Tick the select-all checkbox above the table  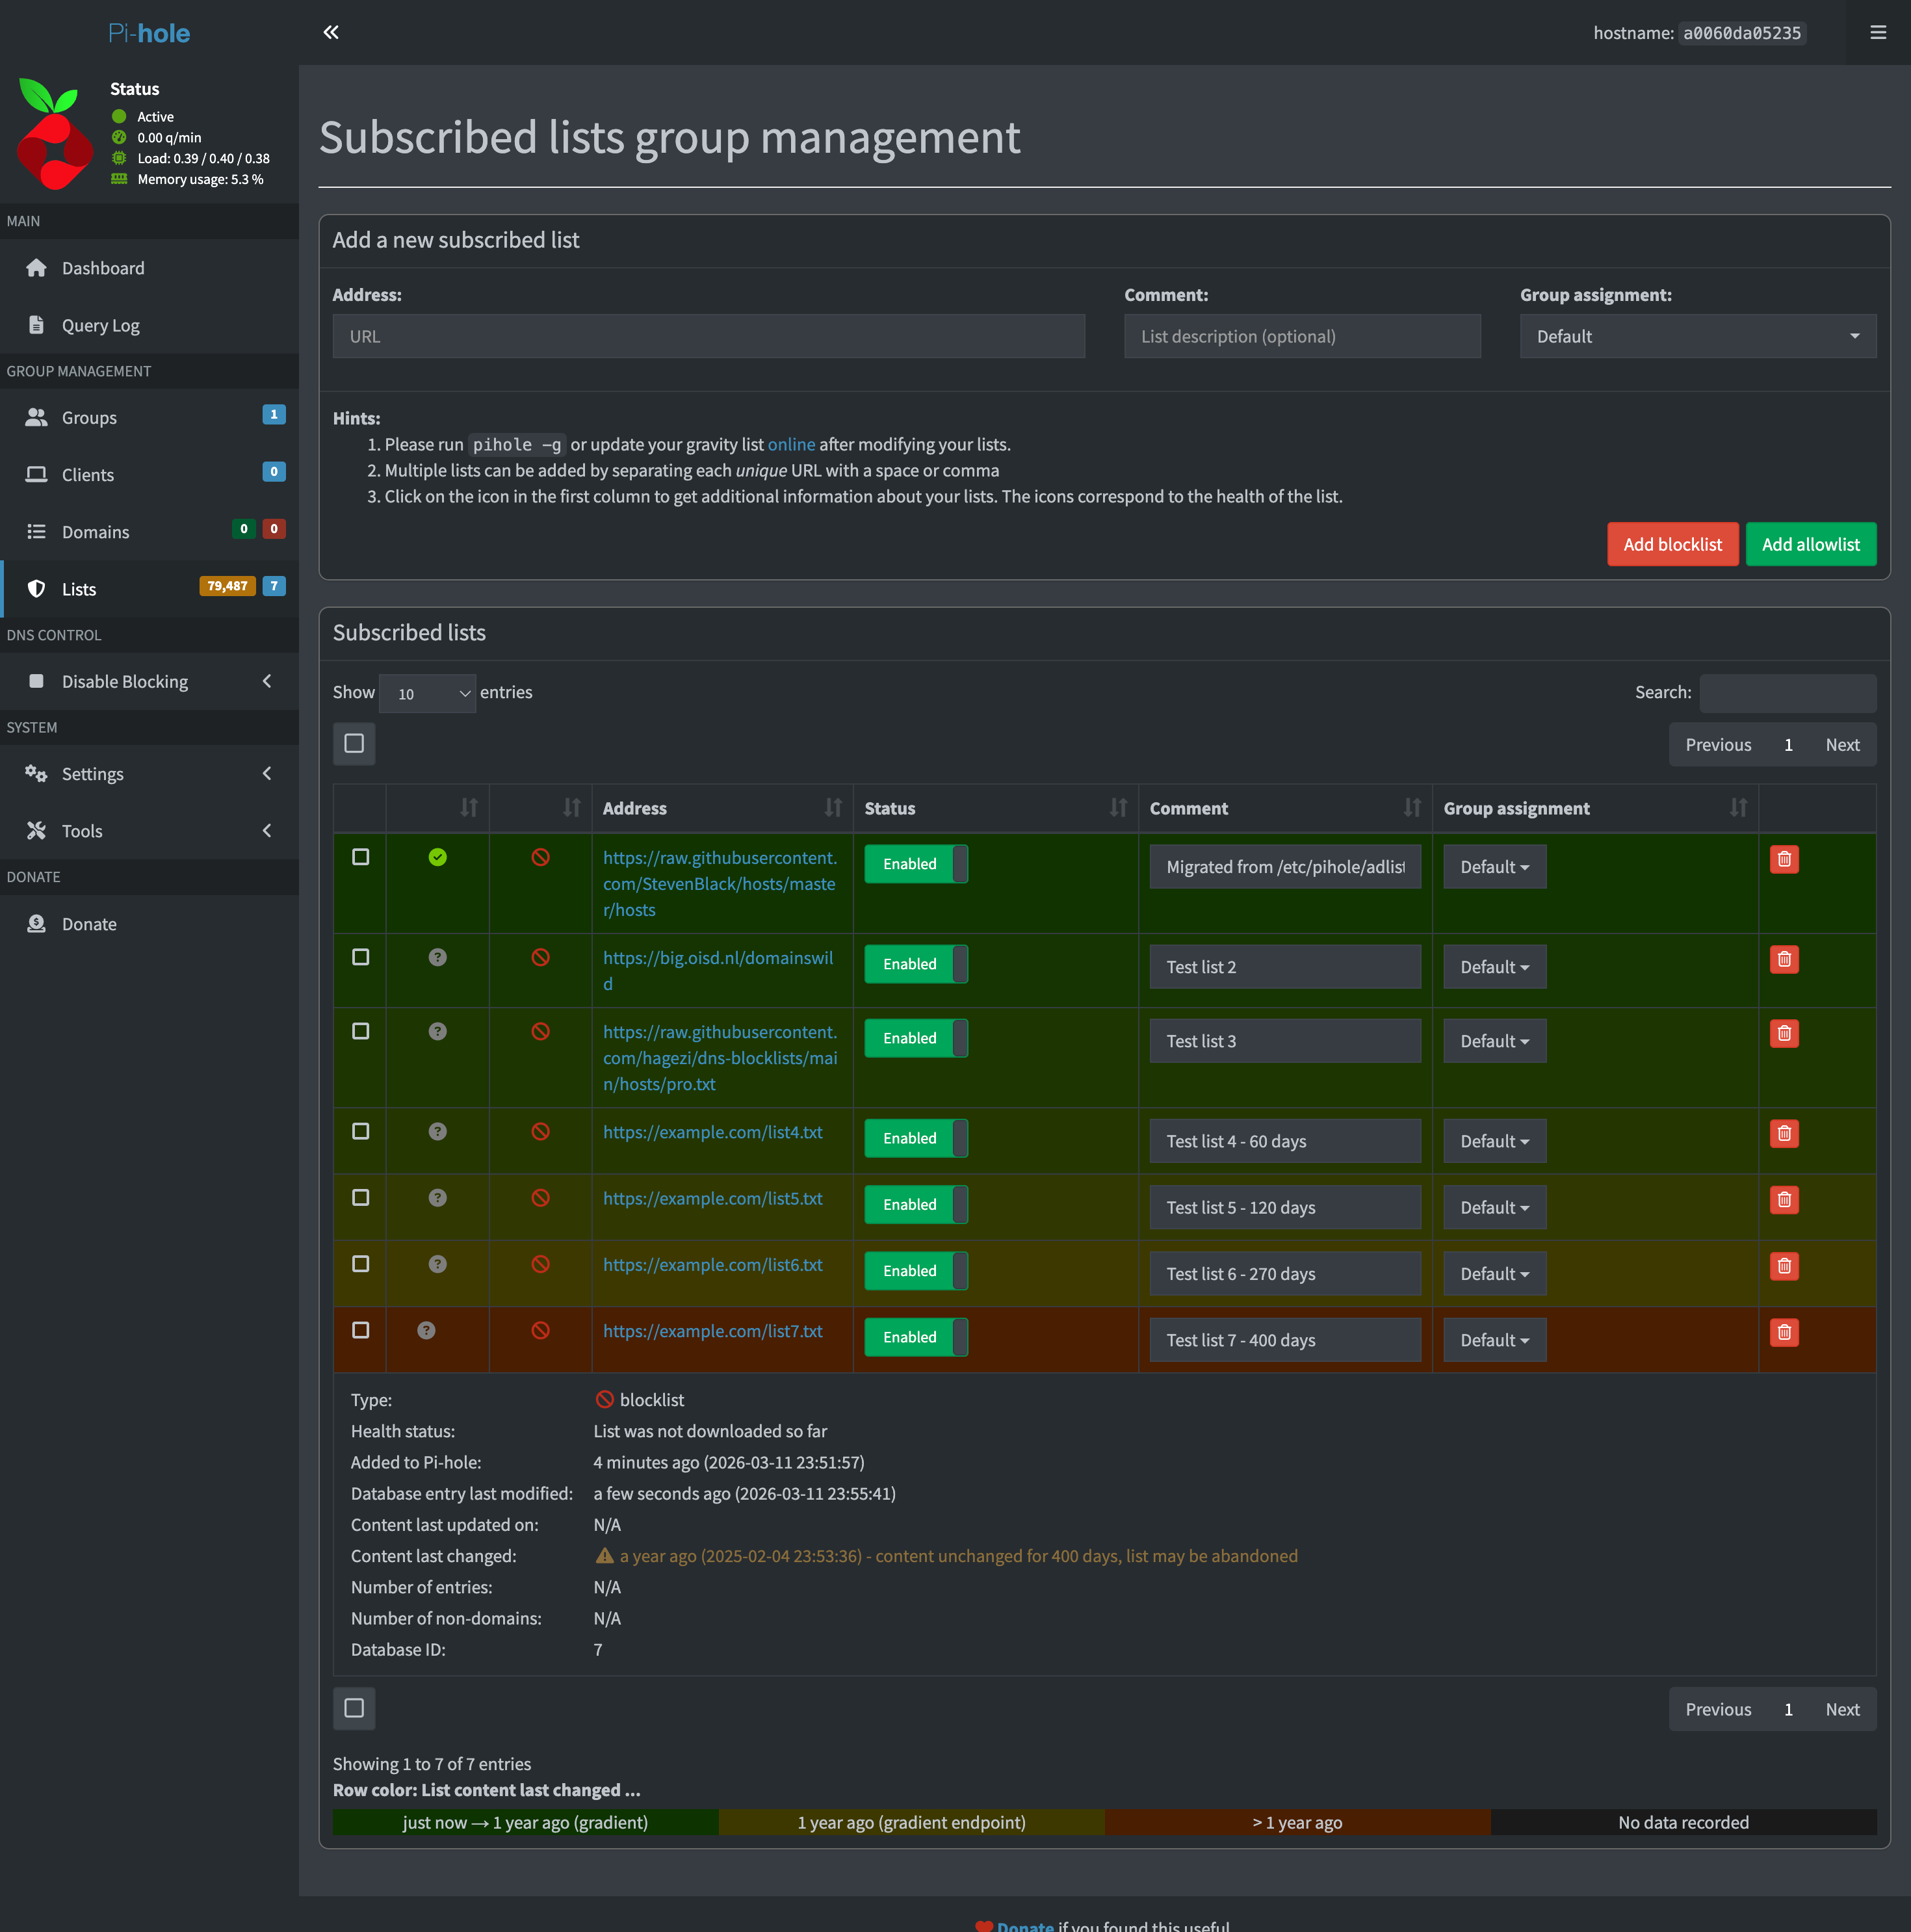(354, 743)
